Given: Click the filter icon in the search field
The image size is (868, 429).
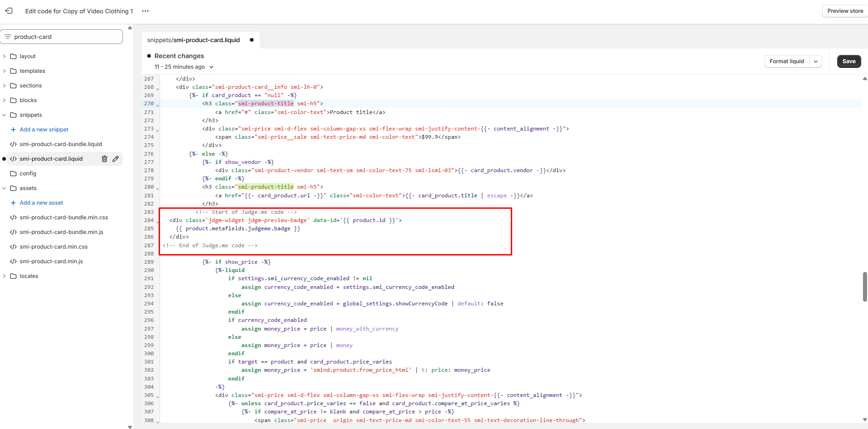Looking at the screenshot, I should [8, 37].
